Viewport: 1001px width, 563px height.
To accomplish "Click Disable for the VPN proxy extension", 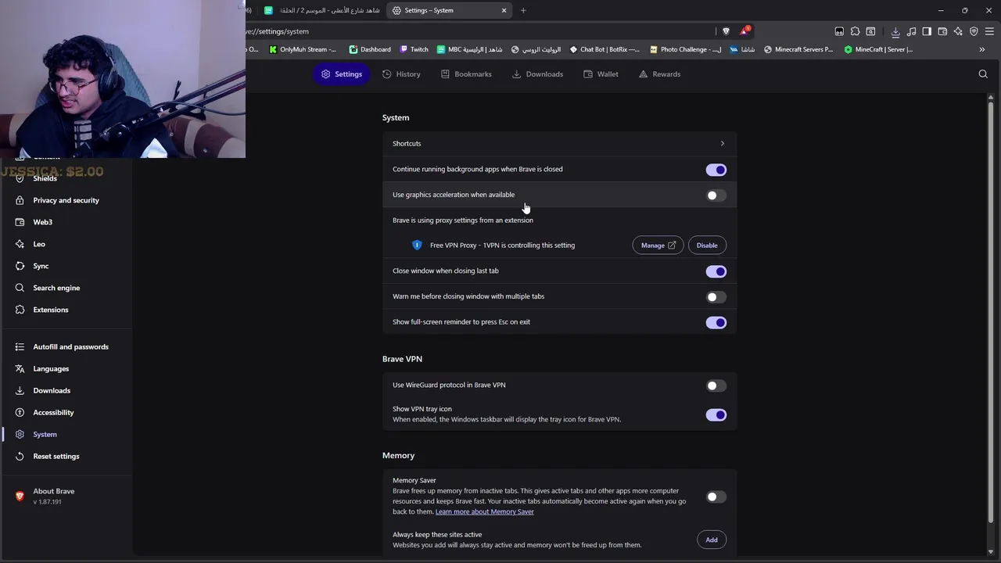I will (x=707, y=246).
